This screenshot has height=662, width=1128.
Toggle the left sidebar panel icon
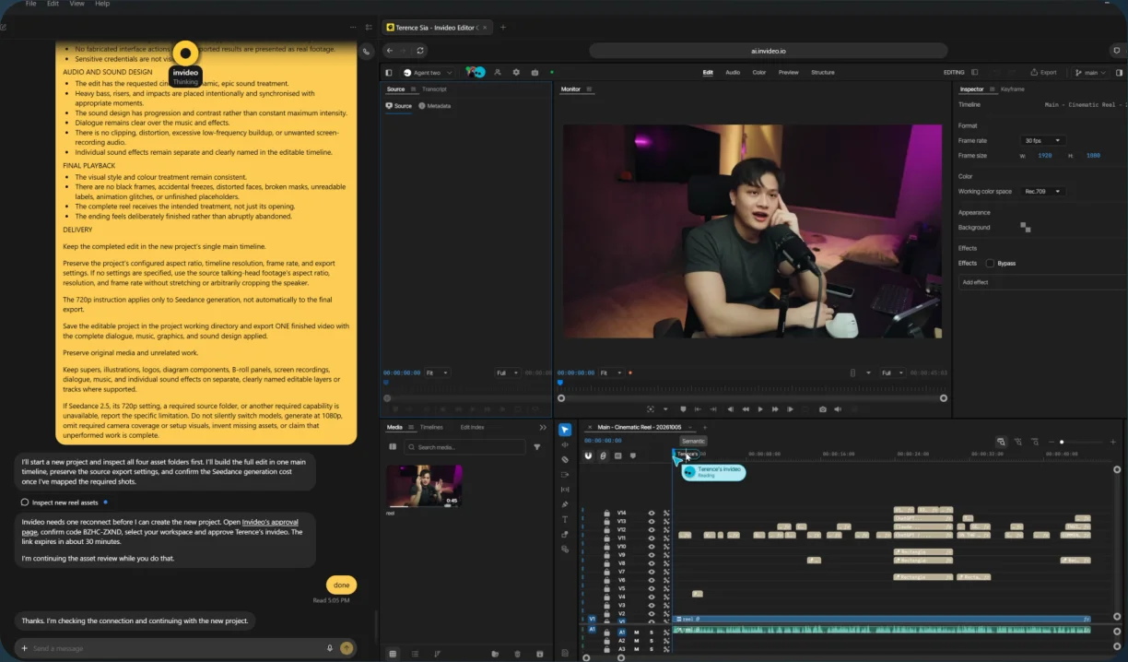(388, 72)
